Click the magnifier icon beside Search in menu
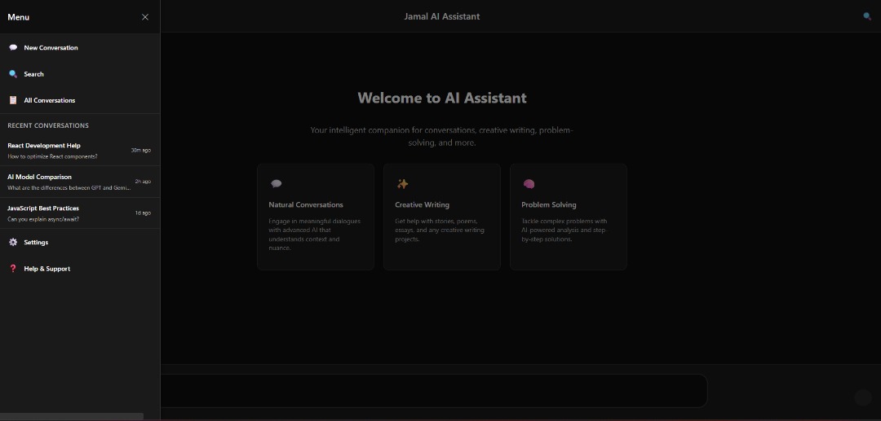 tap(13, 74)
